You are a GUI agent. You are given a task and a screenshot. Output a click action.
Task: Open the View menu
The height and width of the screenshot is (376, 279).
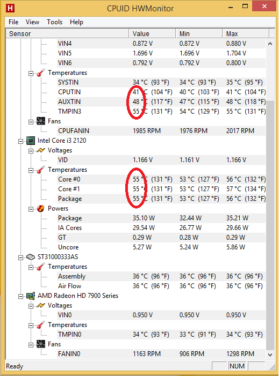(32, 22)
